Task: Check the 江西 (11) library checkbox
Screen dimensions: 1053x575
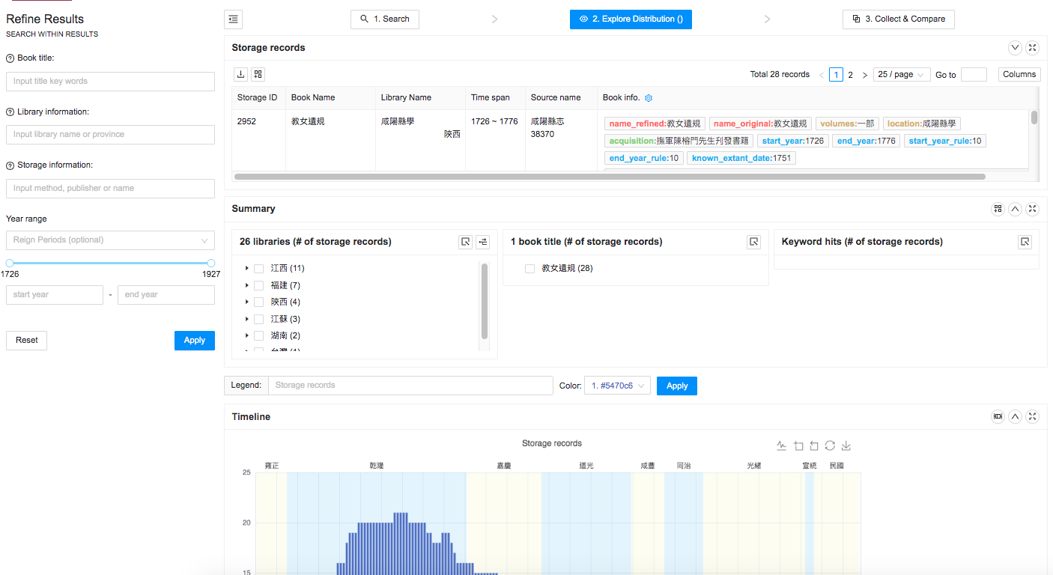Action: [258, 268]
